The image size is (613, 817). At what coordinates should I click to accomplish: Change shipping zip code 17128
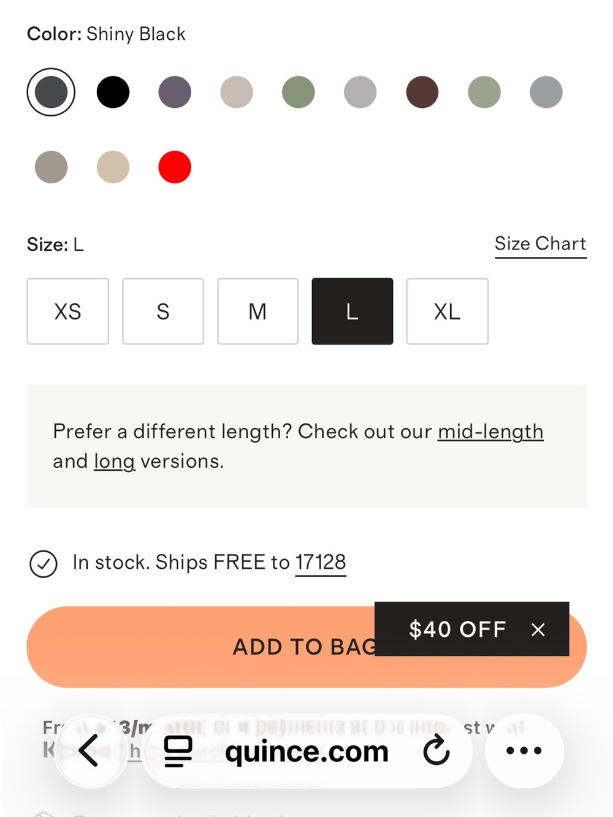tap(321, 562)
